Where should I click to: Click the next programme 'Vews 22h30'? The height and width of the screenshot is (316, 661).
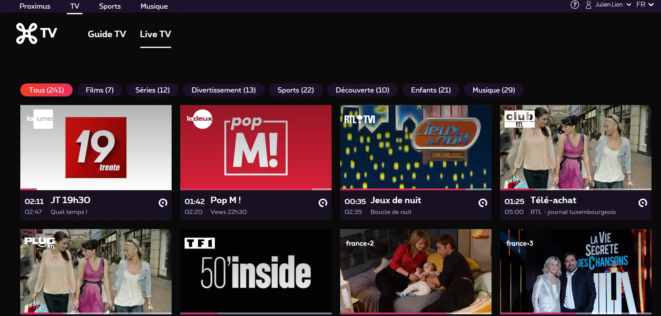(229, 212)
